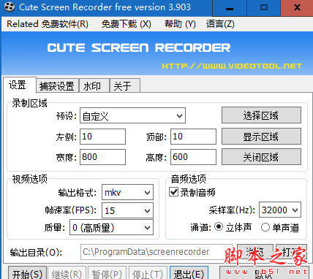Open the 帮助 (Y) menu

coord(180,24)
